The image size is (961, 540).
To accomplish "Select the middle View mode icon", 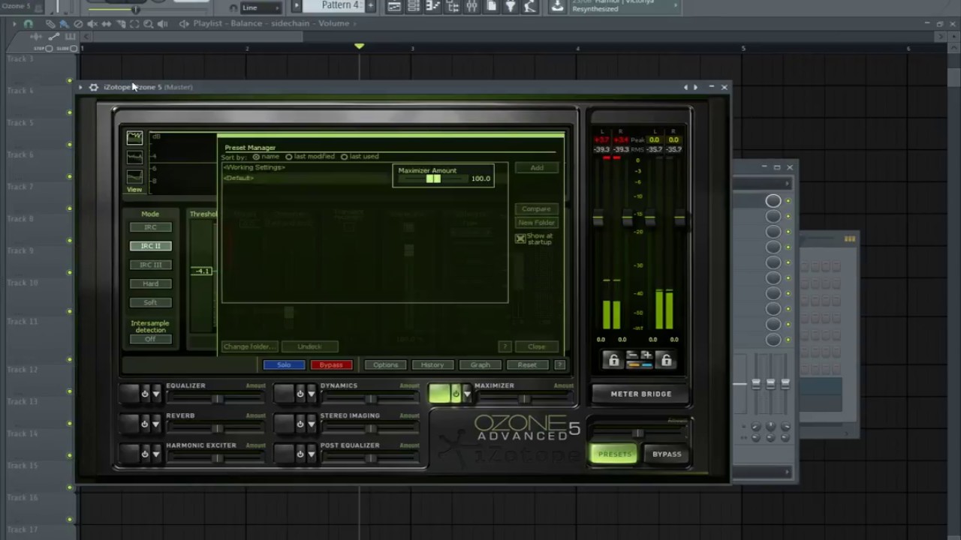I will [x=134, y=157].
